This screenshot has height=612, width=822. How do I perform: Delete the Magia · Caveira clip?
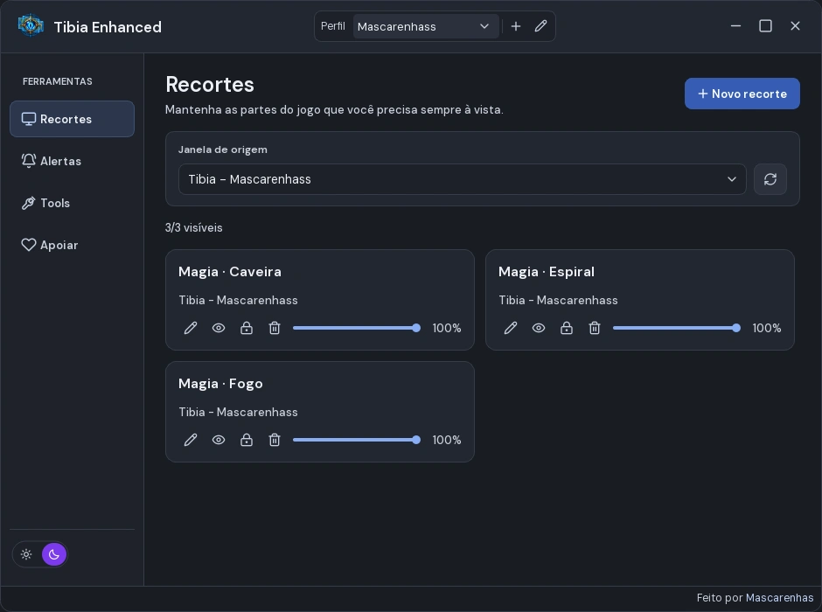click(275, 328)
